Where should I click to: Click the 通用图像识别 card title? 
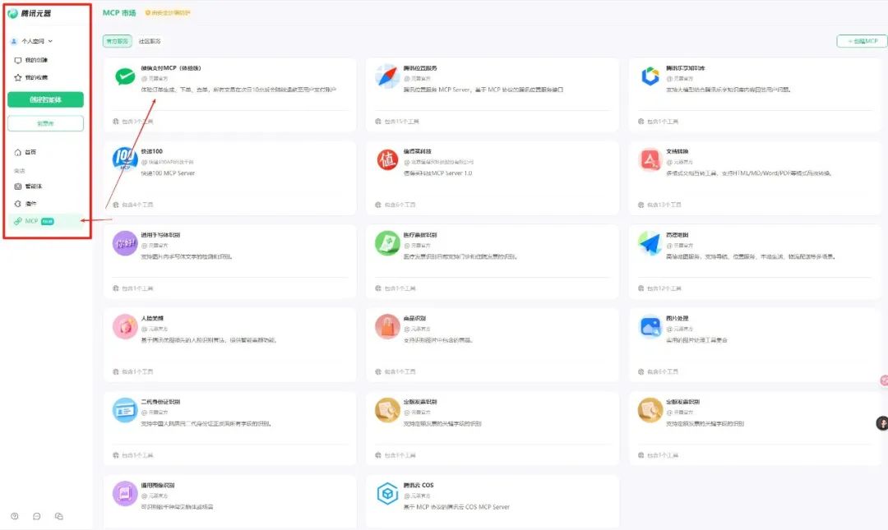pyautogui.click(x=158, y=486)
